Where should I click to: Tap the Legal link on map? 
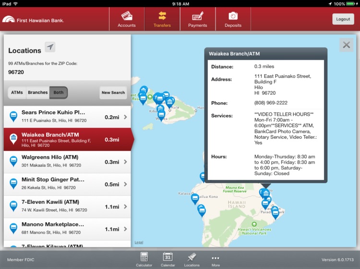pos(139,242)
